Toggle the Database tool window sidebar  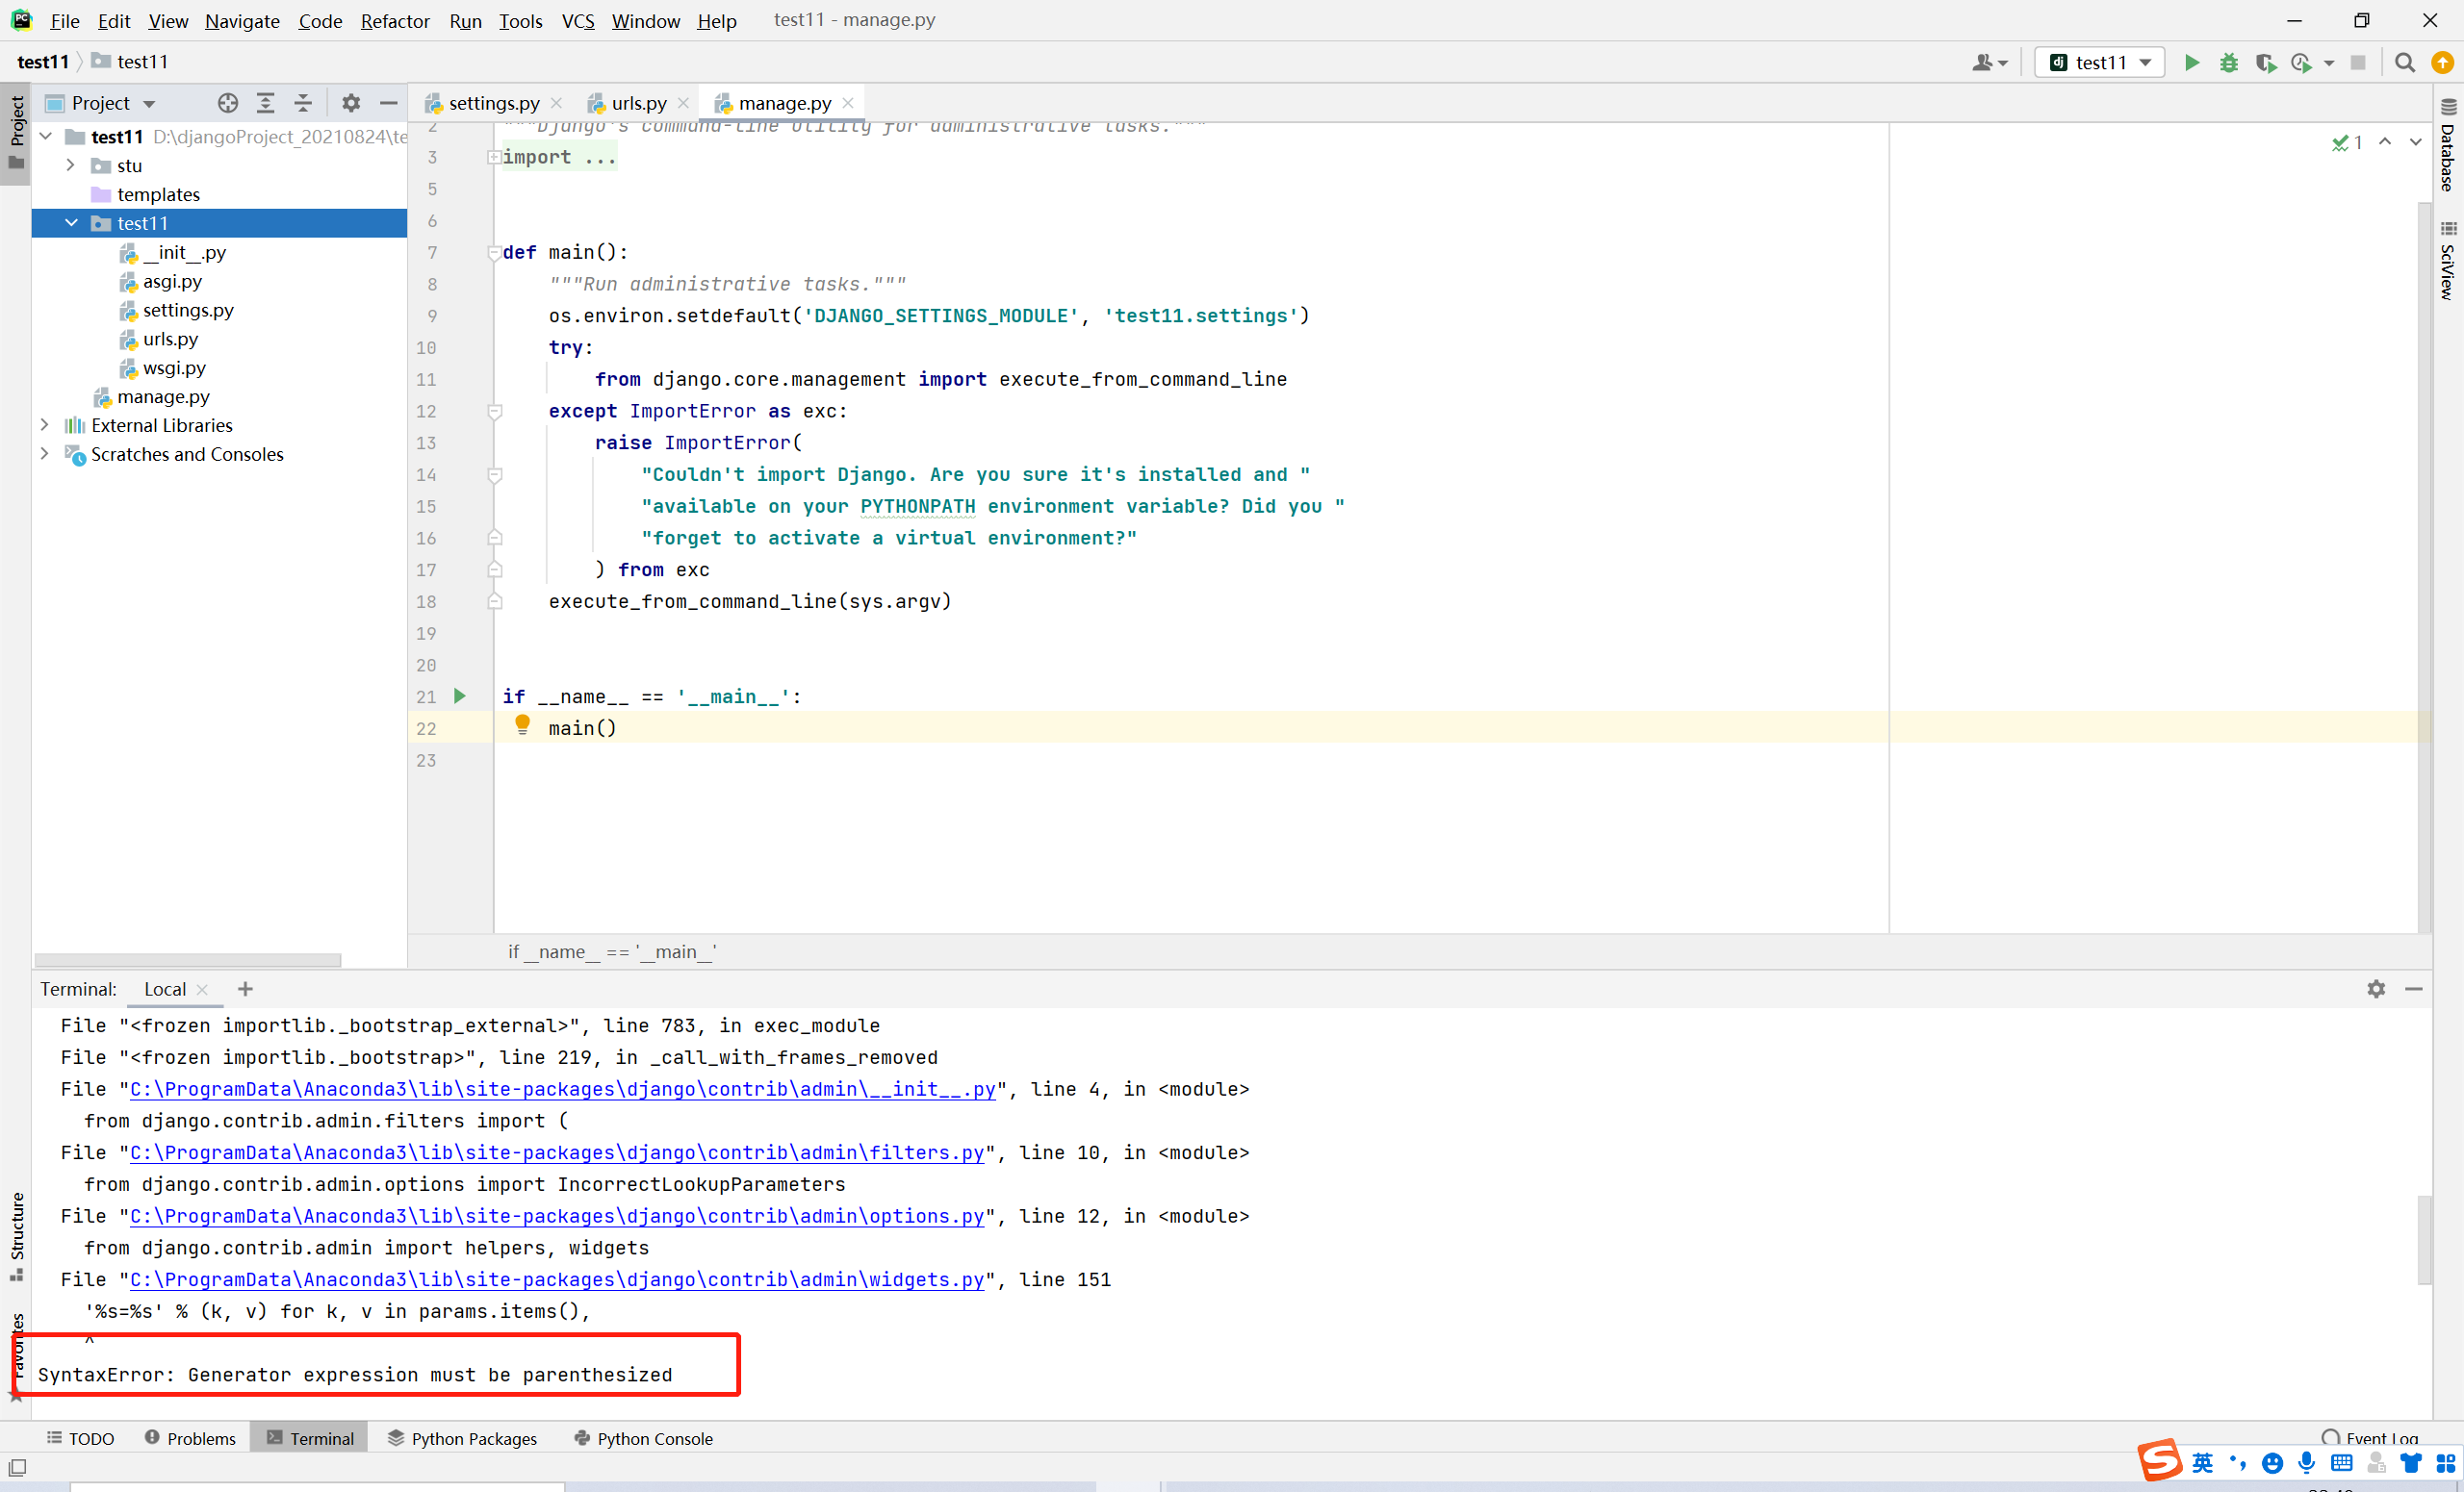2447,148
